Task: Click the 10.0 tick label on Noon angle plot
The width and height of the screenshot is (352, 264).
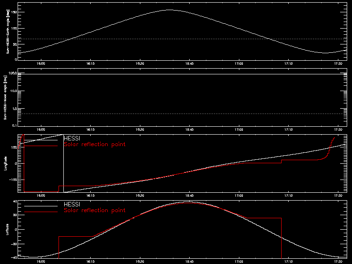Action: 14,91
